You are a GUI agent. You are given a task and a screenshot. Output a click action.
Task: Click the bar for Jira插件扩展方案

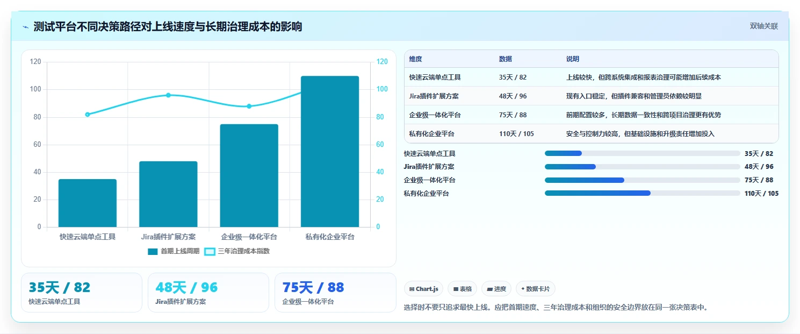tap(168, 194)
